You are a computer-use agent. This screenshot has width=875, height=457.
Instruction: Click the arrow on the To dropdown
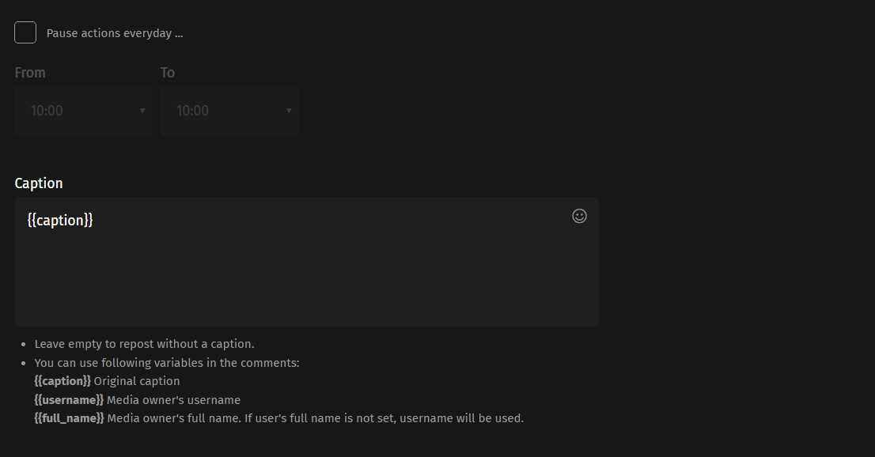(289, 111)
